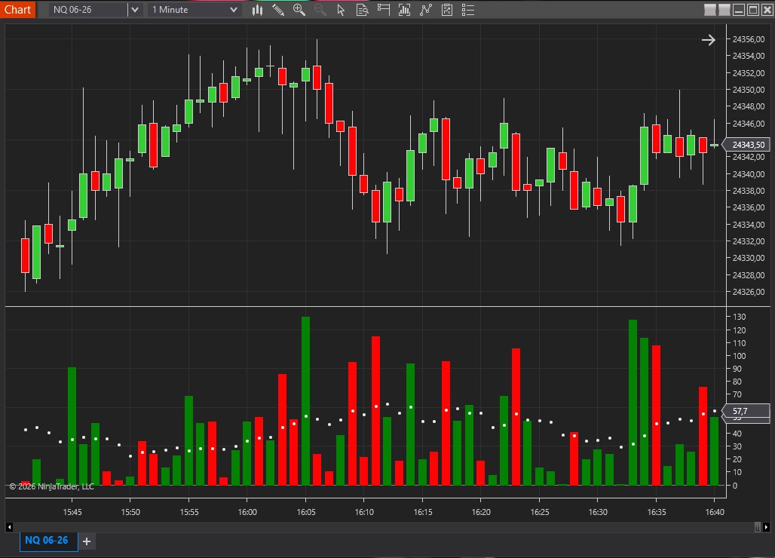Click the orange Chart title label
This screenshot has height=558, width=775.
pos(17,10)
